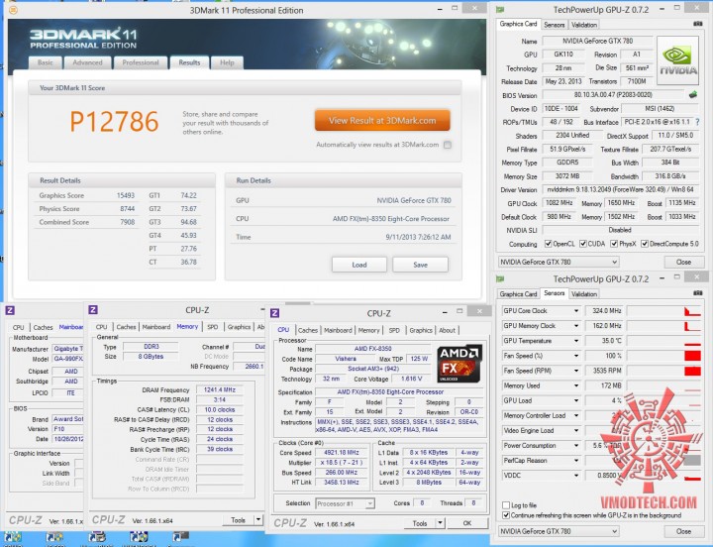Click the Load button in Run Details
Image resolution: width=713 pixels, height=547 pixels.
(x=359, y=265)
